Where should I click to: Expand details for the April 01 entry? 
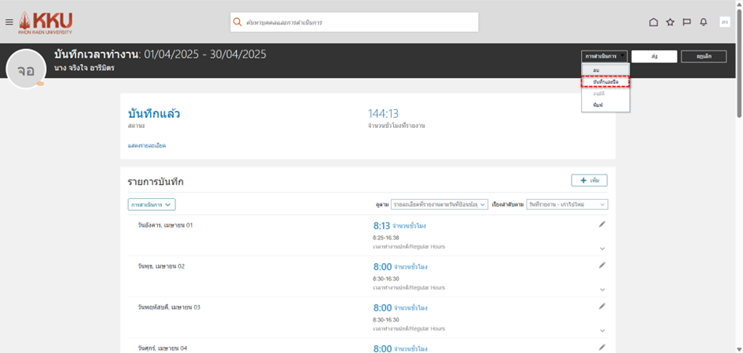pos(602,248)
